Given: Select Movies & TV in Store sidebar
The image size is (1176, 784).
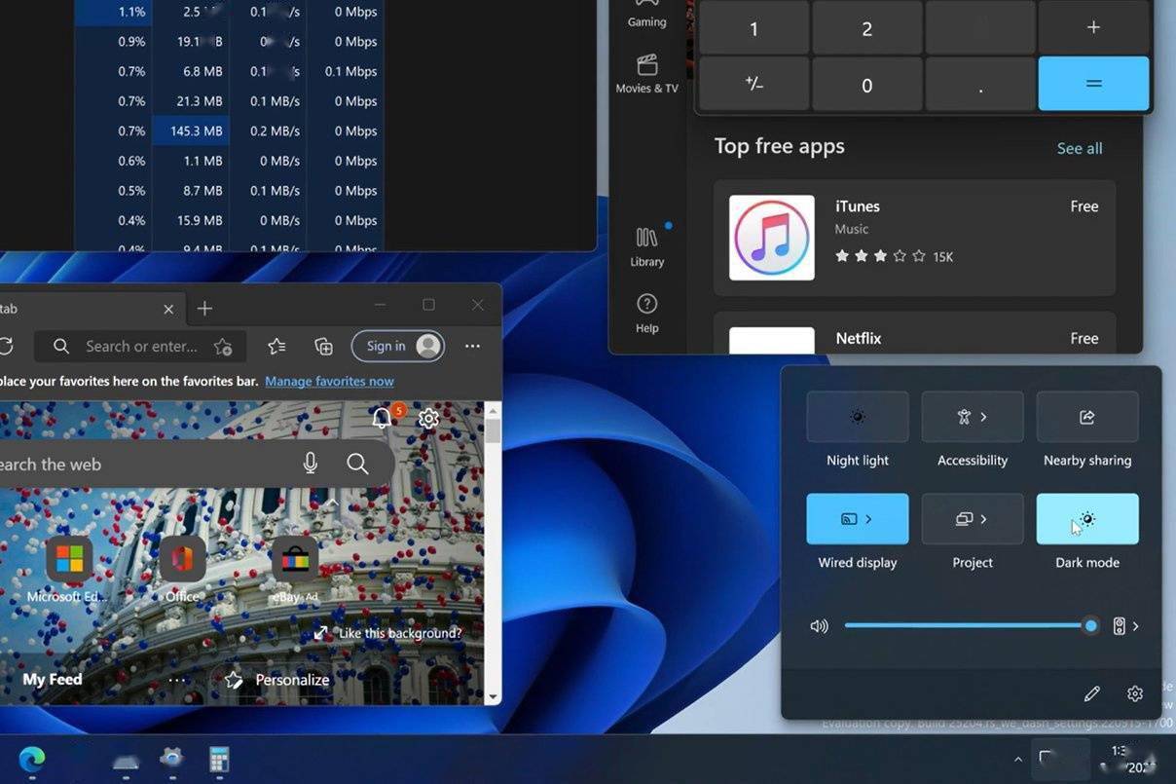Looking at the screenshot, I should click(x=646, y=74).
